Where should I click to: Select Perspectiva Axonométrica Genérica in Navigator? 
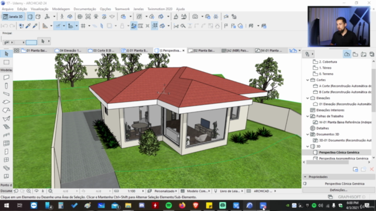(343, 158)
